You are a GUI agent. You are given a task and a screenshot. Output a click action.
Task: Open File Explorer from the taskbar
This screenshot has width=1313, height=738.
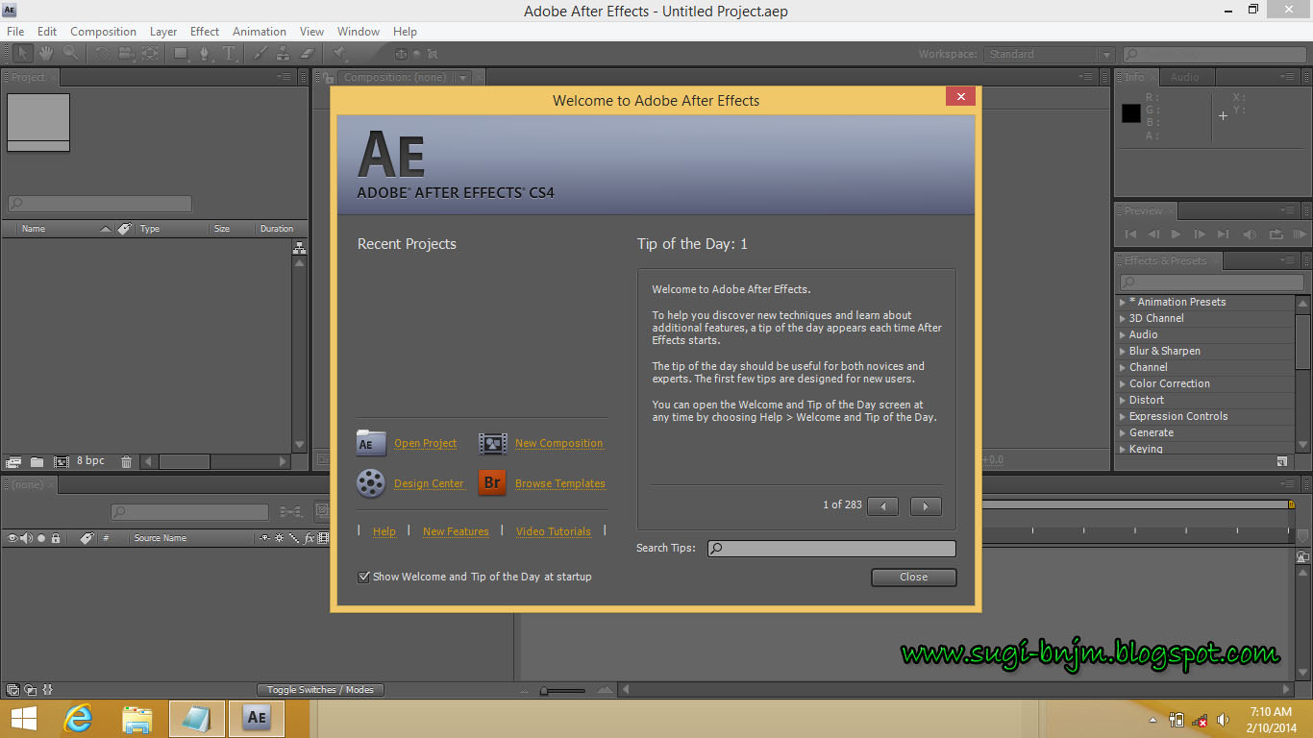137,718
